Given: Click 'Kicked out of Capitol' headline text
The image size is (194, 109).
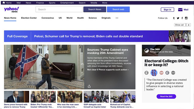Looking at the screenshot, I should [122, 106].
